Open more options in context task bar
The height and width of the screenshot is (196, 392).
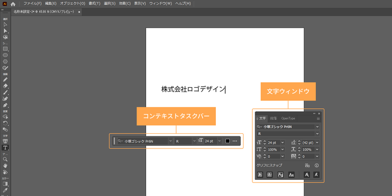pyautogui.click(x=235, y=141)
